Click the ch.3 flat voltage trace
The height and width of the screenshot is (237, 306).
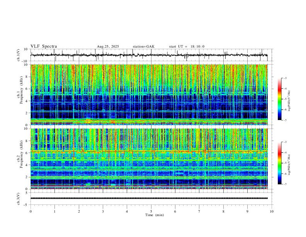point(149,198)
